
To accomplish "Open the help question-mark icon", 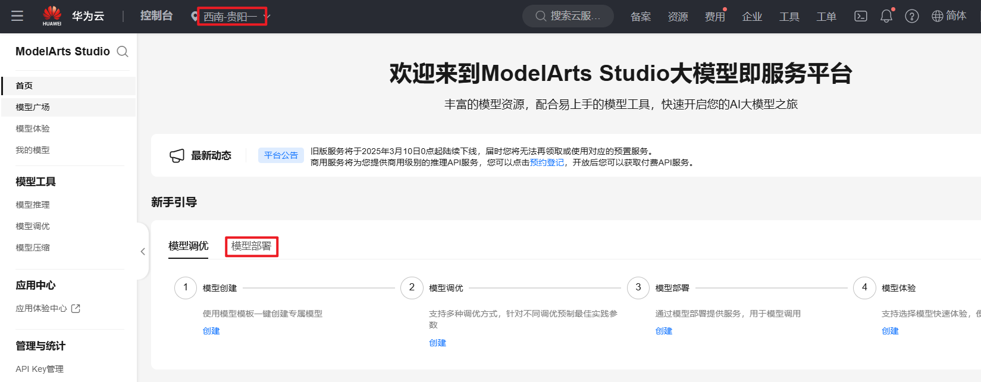I will pos(912,16).
